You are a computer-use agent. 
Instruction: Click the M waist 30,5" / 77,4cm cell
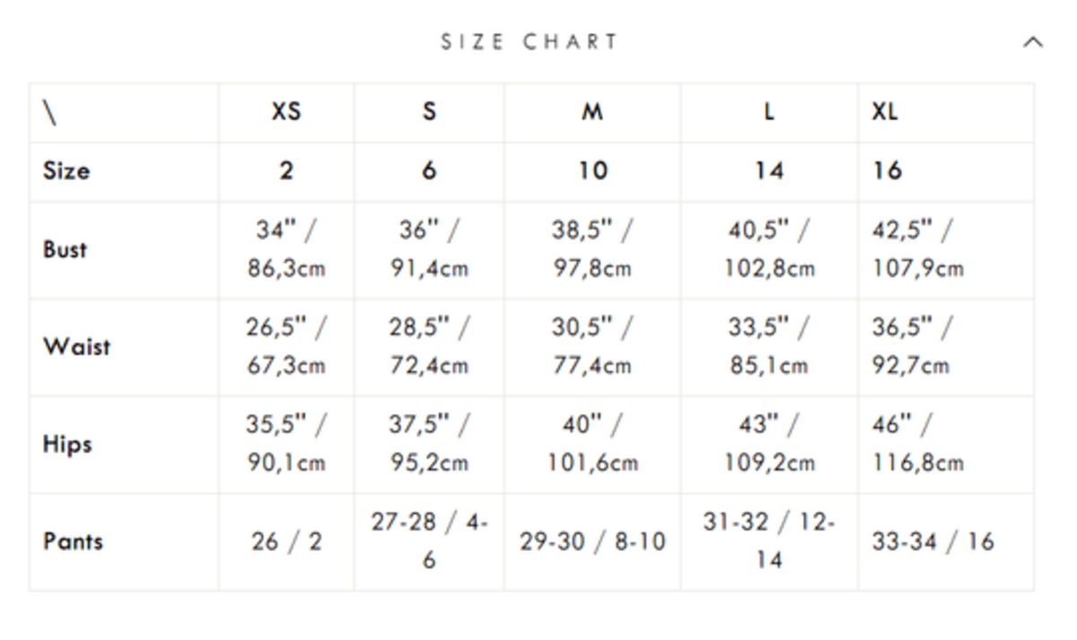pos(592,346)
